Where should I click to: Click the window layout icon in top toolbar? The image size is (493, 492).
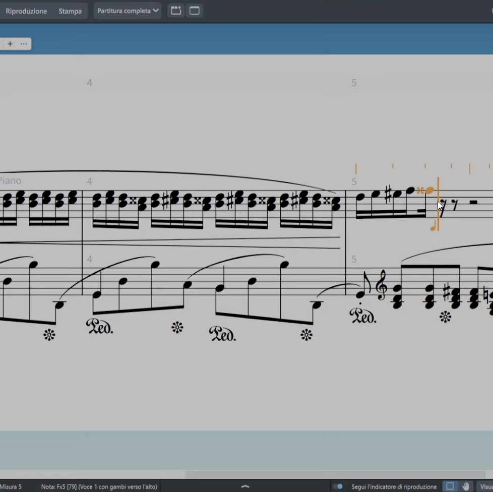point(195,11)
